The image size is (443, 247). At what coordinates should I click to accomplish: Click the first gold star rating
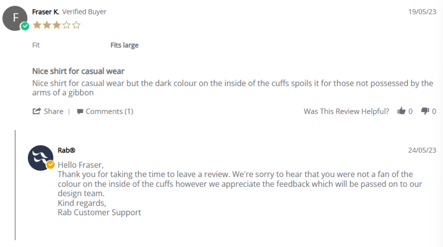[x=37, y=25]
